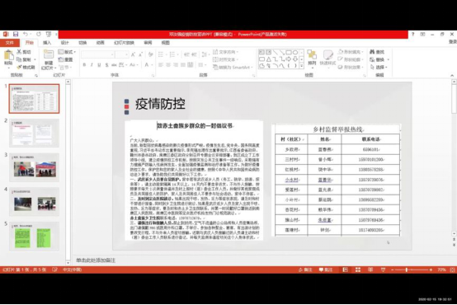The width and height of the screenshot is (457, 305).
Task: Click the Undo icon in title bar
Action: (x=26, y=34)
